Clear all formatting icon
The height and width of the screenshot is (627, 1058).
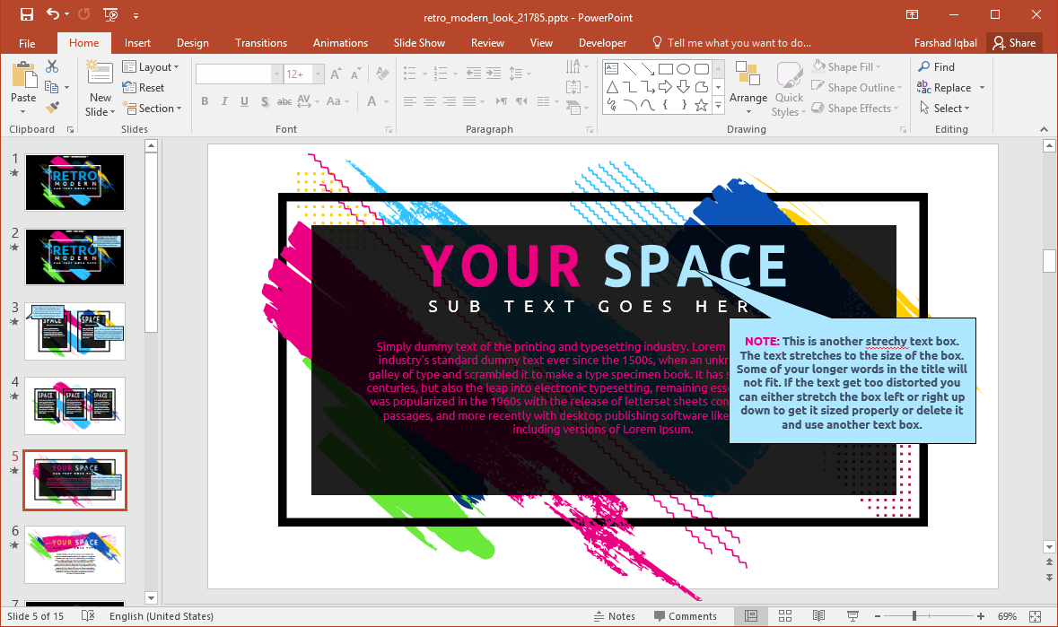coord(382,74)
